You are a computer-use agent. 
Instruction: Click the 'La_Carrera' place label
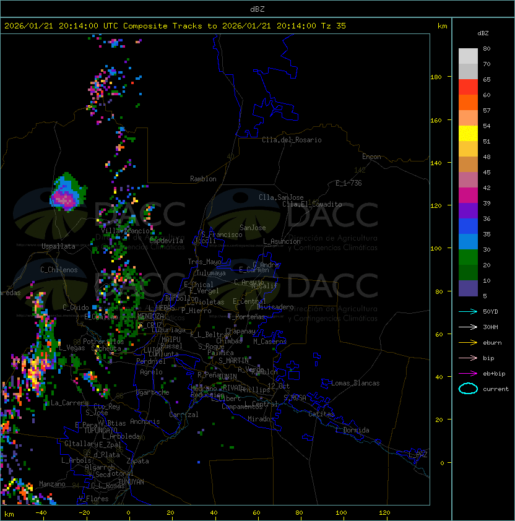[x=69, y=403]
